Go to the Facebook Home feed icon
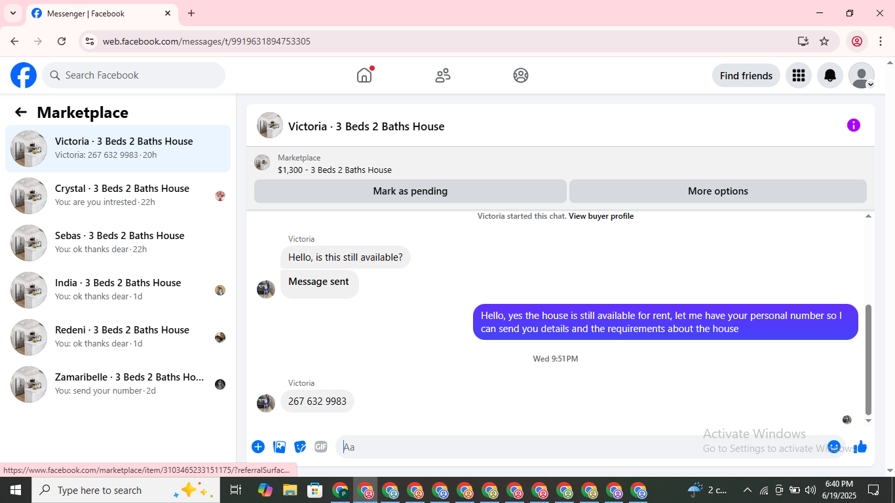The image size is (895, 503). (x=364, y=75)
